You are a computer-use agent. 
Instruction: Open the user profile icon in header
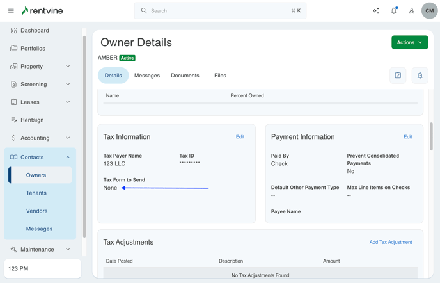411,11
